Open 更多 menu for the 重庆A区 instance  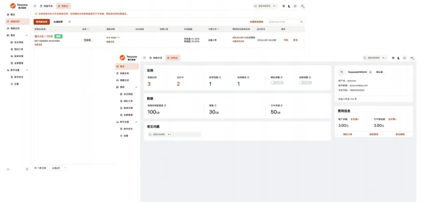(x=295, y=40)
